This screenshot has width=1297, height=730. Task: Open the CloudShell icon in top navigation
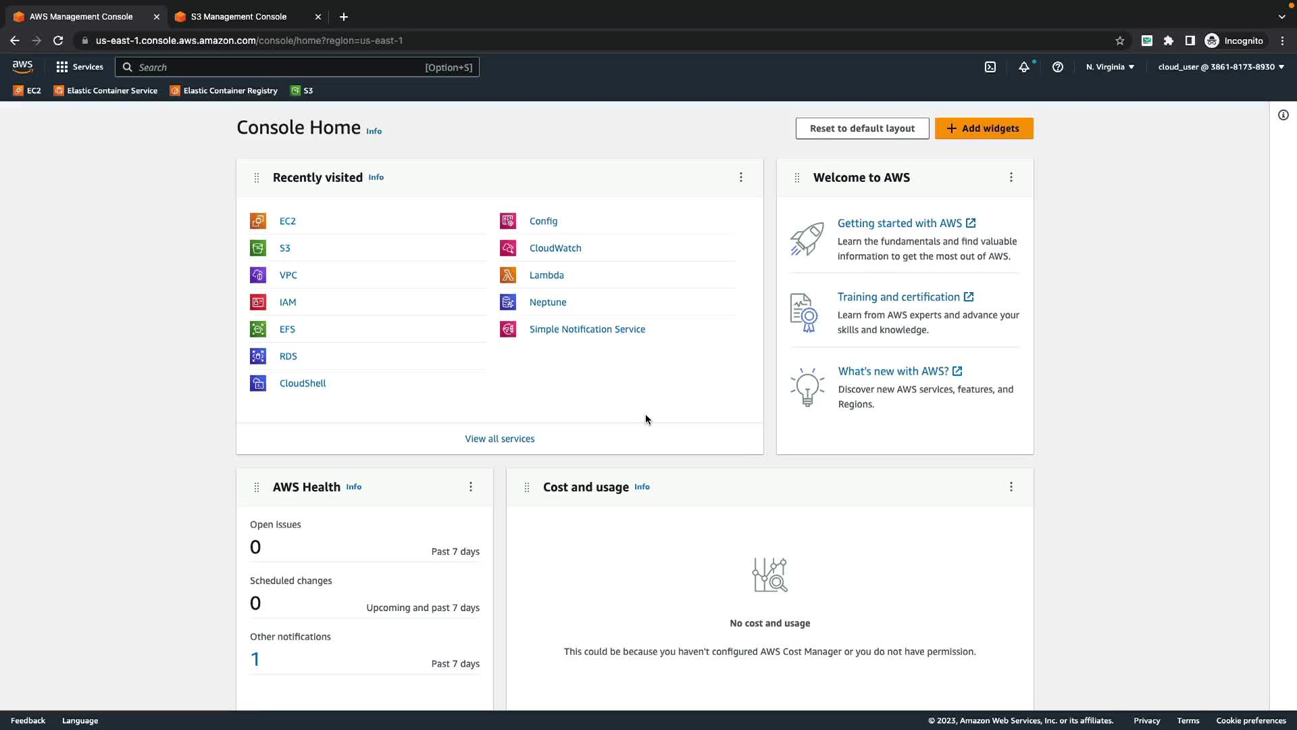[x=990, y=67]
